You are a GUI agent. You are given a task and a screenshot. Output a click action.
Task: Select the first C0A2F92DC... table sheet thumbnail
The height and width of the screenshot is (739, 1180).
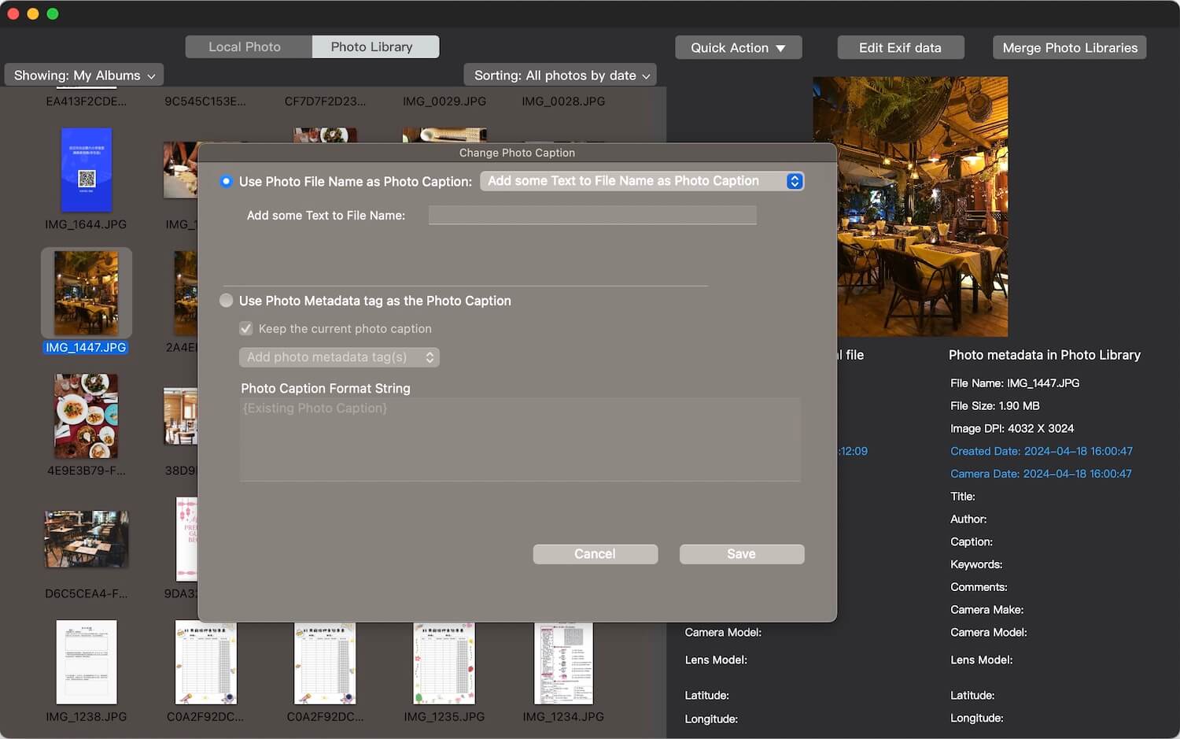(x=206, y=662)
